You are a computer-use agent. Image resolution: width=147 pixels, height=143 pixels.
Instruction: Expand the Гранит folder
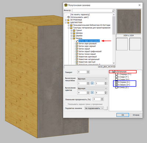click(x=71, y=31)
